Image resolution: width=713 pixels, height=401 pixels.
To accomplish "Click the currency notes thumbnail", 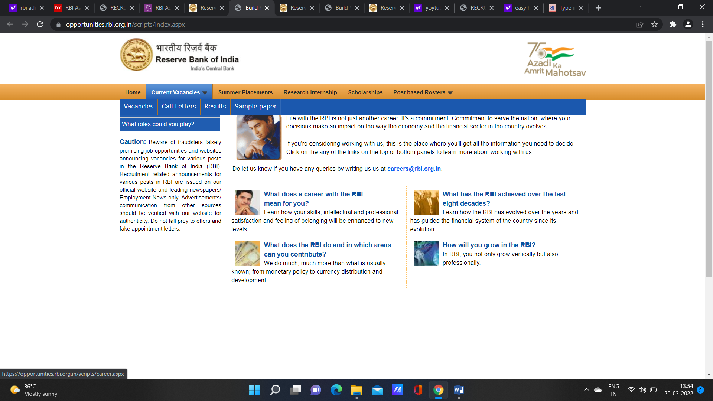I will (x=247, y=253).
